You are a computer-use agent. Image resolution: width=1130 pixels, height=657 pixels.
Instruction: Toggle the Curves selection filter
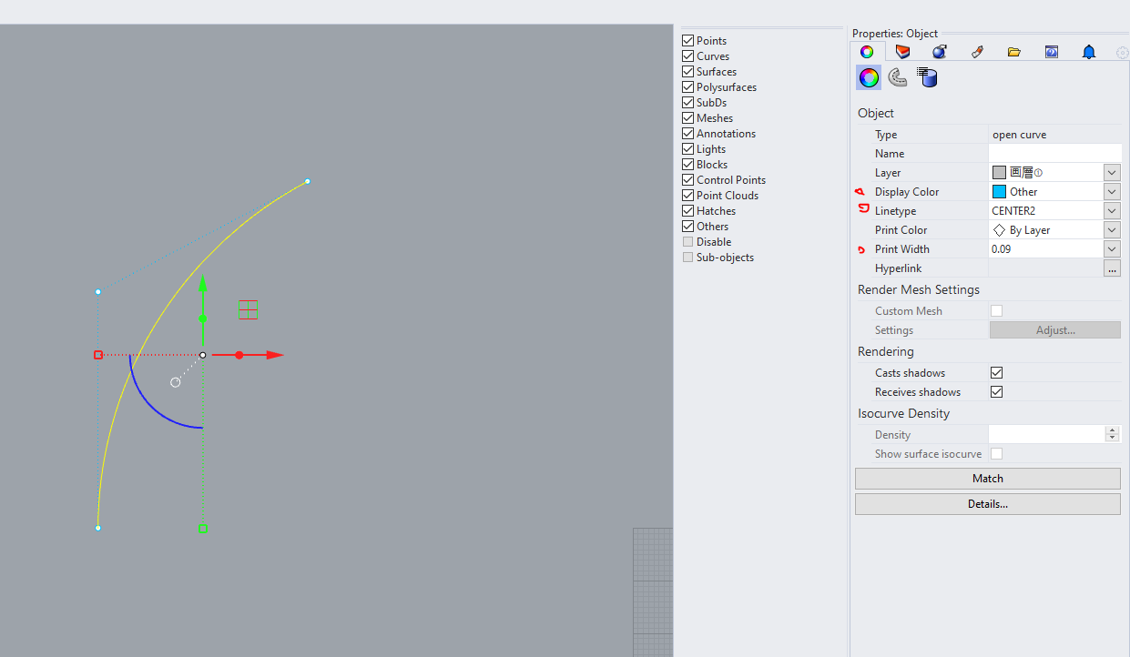[x=687, y=56]
